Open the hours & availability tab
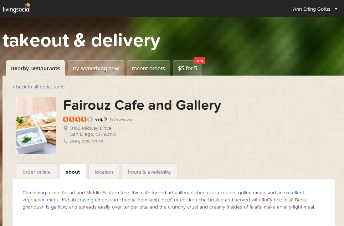 tap(150, 172)
